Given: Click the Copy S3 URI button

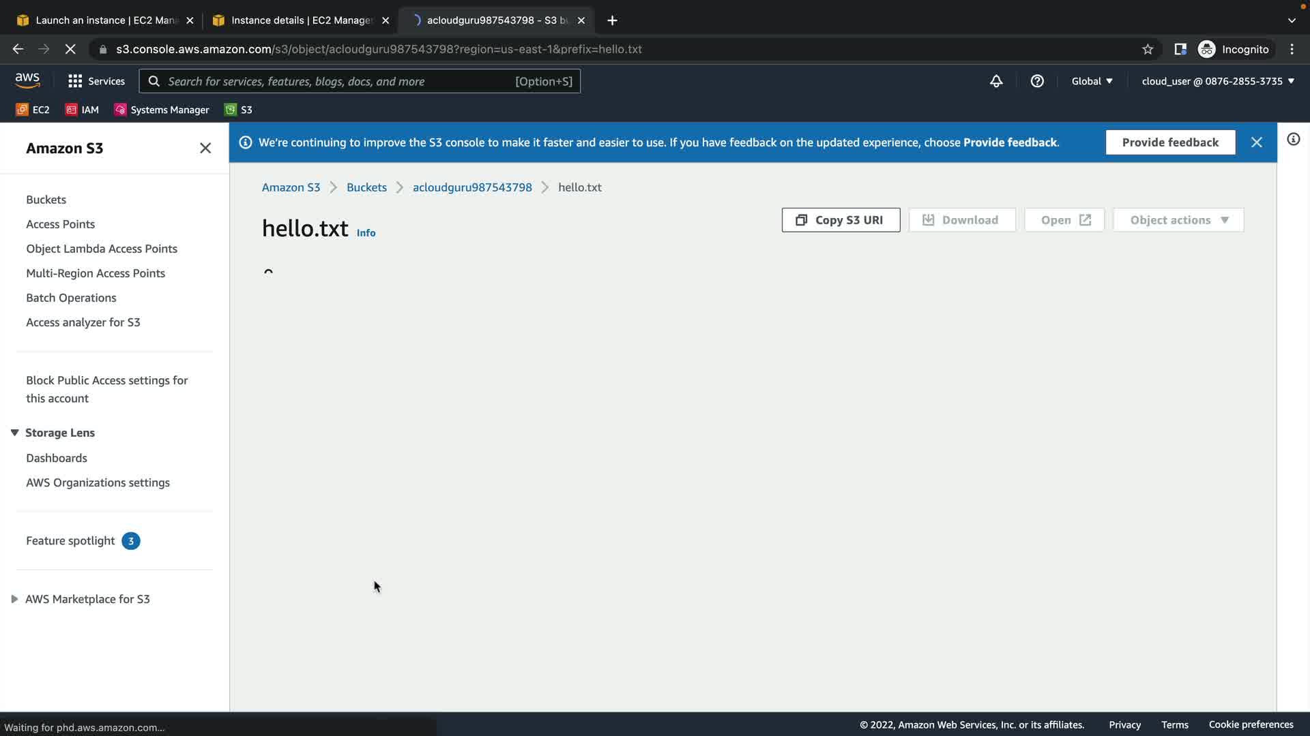Looking at the screenshot, I should tap(841, 220).
